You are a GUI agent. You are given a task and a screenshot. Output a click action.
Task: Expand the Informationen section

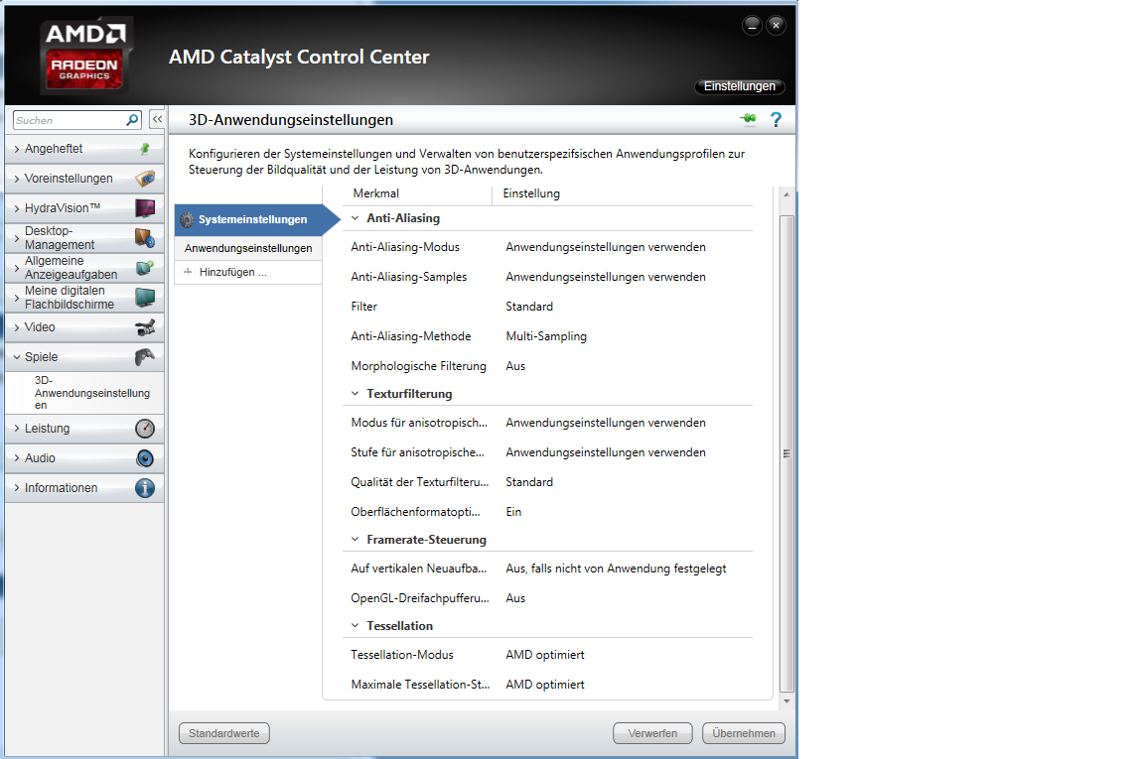pyautogui.click(x=17, y=488)
